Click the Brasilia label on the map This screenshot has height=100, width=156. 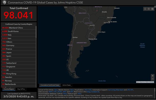point(104,12)
